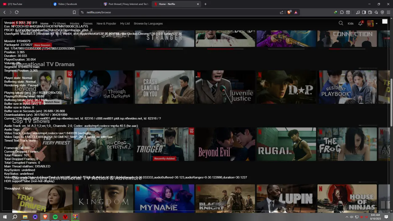
Task: Open Games in Netflix navigation
Action: click(x=88, y=23)
